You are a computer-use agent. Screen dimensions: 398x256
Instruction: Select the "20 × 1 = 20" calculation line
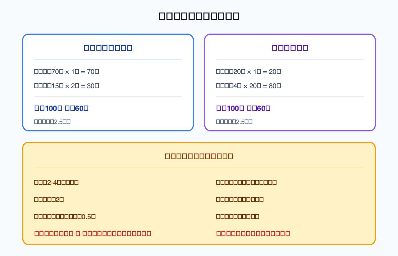(248, 72)
